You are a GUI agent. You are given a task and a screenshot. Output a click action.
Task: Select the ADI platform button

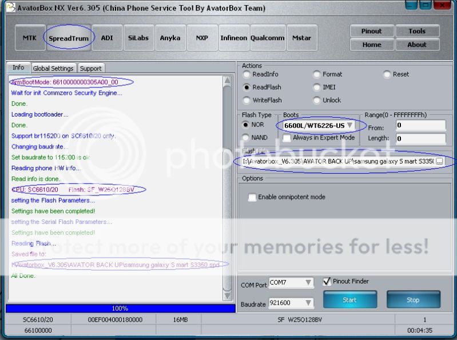point(107,38)
